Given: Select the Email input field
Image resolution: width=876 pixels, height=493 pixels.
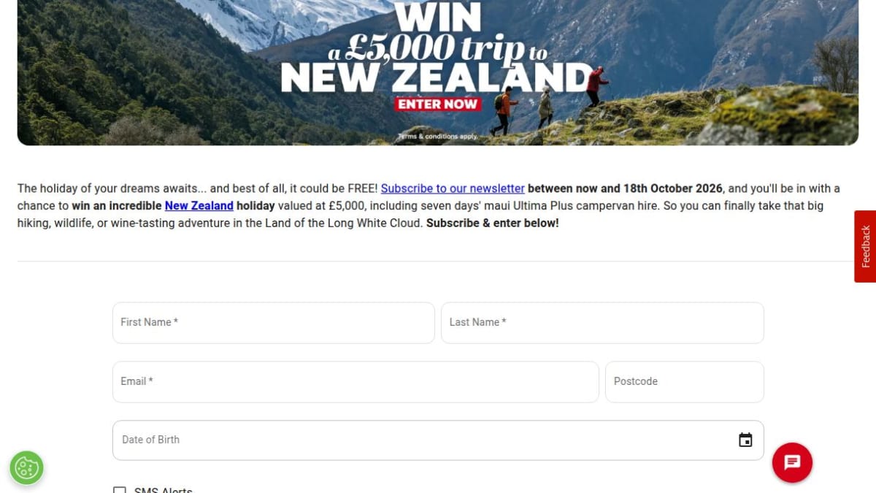Looking at the screenshot, I should tap(356, 382).
